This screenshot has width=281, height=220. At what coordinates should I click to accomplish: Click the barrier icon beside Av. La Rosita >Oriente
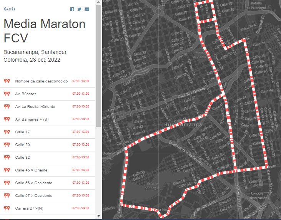pos(7,106)
